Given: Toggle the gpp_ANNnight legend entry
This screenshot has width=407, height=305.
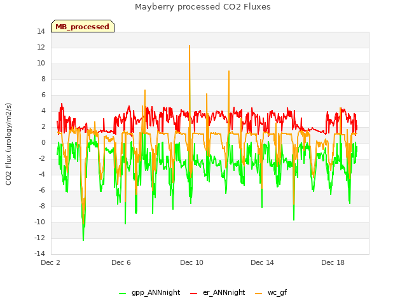Looking at the screenshot, I should 149,292.
